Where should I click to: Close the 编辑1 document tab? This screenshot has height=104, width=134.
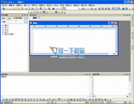pos(39,18)
